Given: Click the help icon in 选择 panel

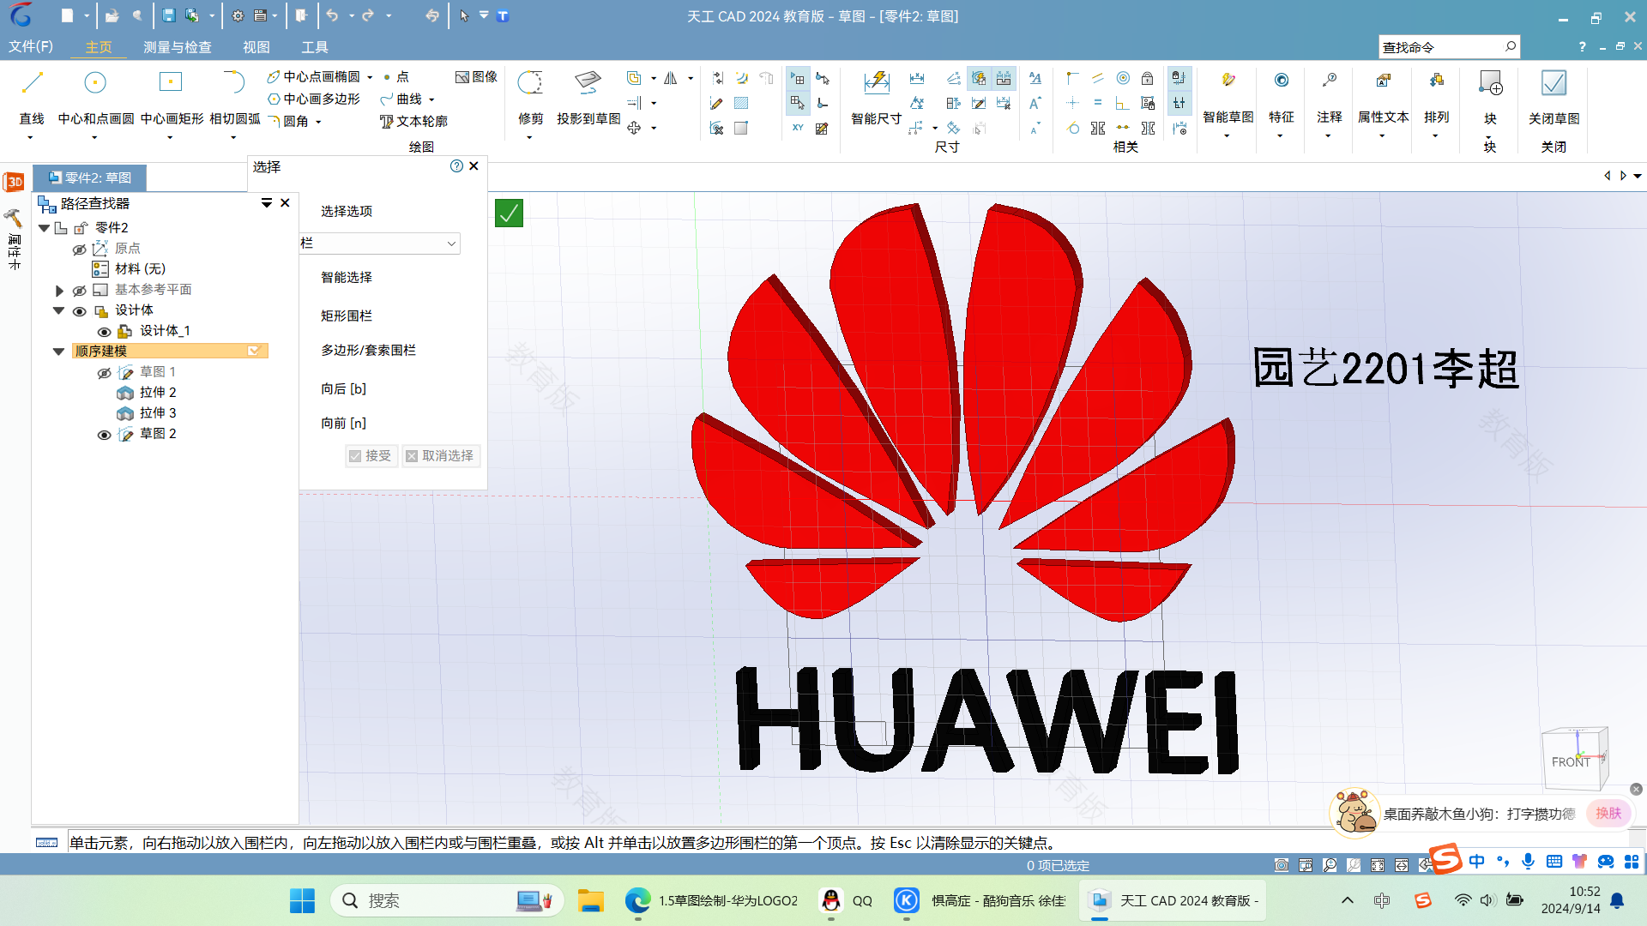Looking at the screenshot, I should pyautogui.click(x=456, y=166).
